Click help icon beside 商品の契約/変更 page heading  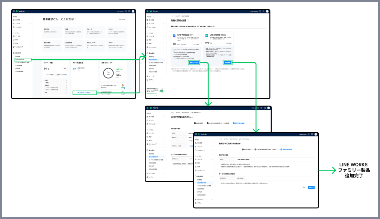188,20
